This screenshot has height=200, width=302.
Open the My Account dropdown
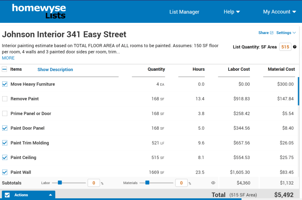(x=280, y=12)
